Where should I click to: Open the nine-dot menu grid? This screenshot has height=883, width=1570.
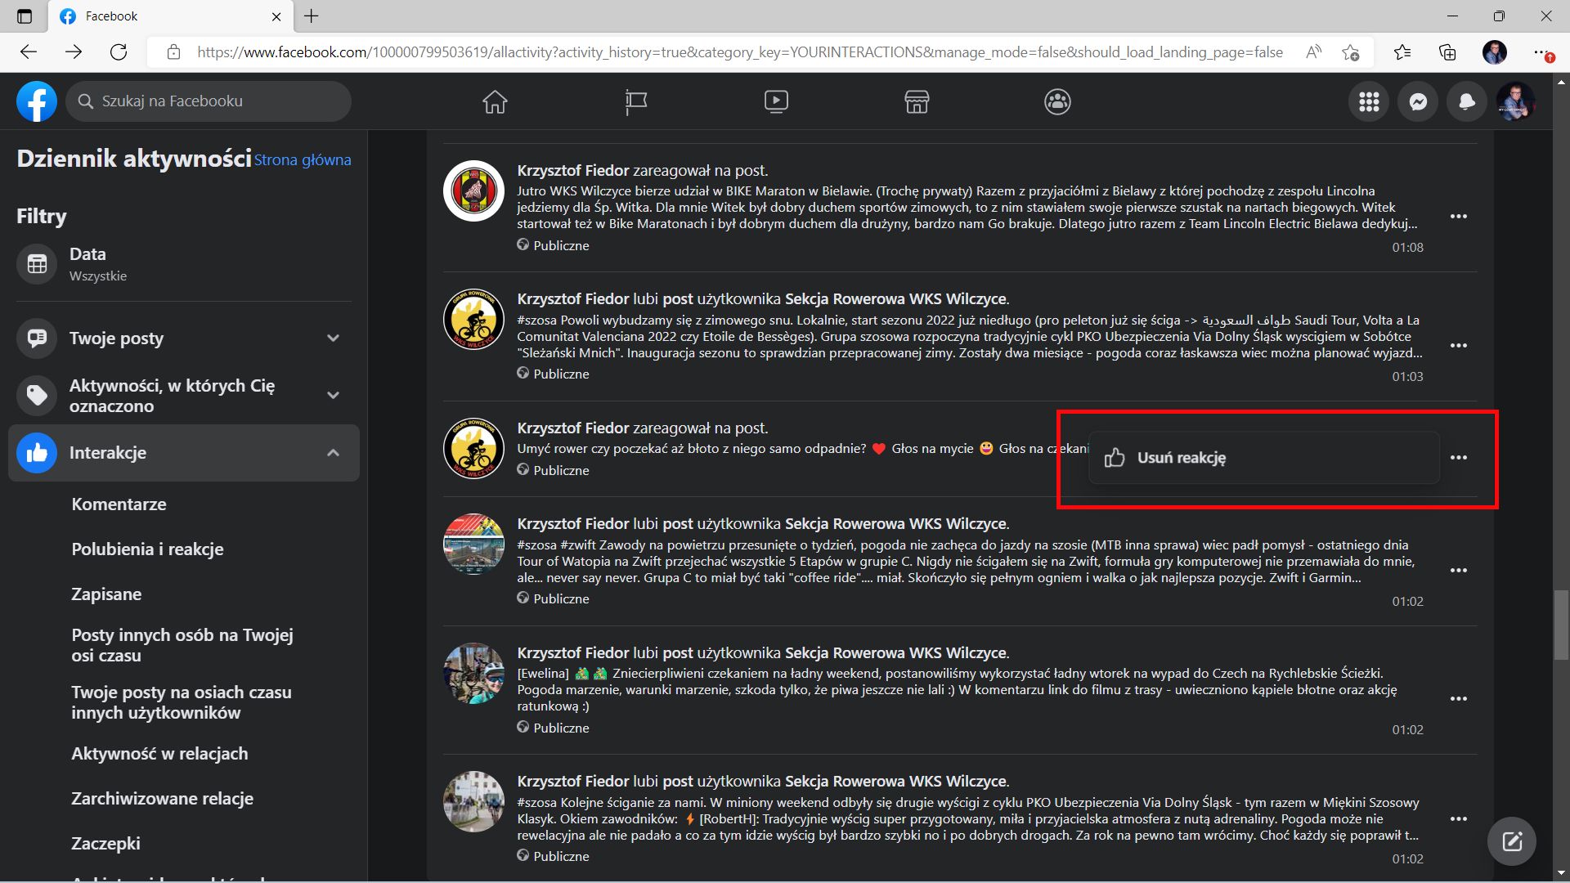click(1369, 101)
